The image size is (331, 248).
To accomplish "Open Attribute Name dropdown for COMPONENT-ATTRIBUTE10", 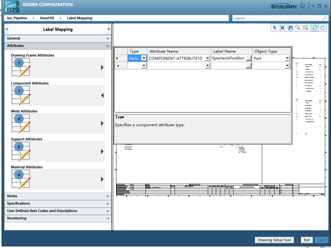I will 207,58.
